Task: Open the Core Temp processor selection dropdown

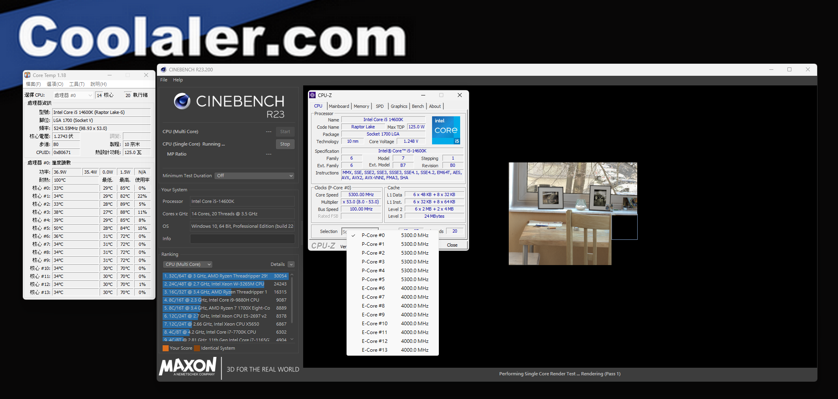Action: [73, 95]
